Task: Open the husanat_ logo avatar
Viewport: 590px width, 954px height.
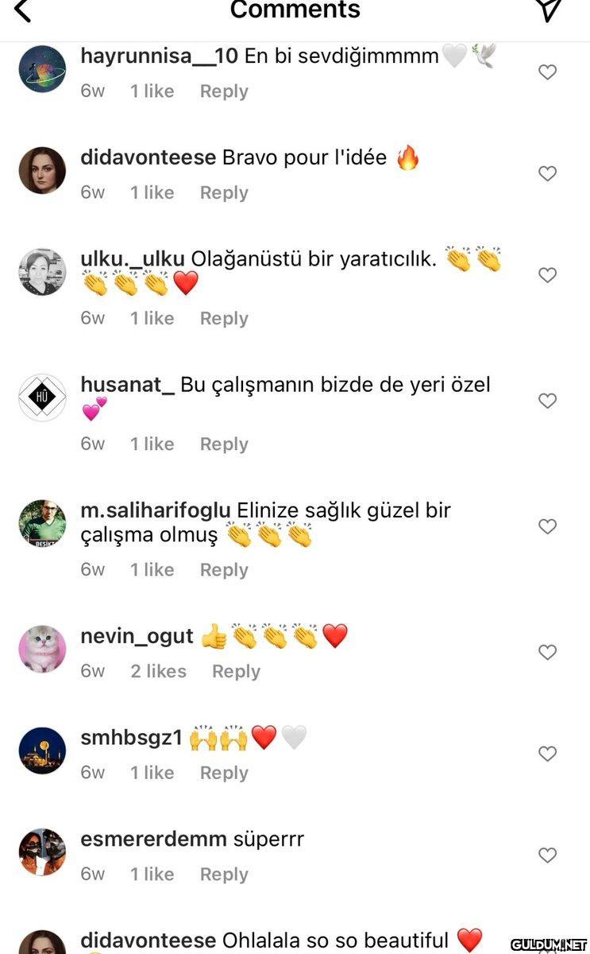Action: 42,397
